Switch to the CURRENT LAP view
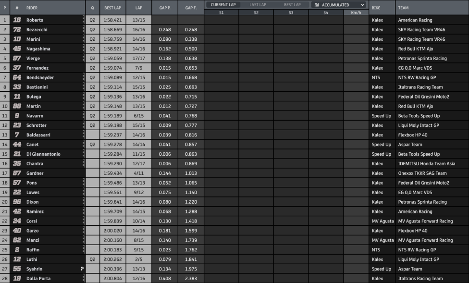Screen dimensions: 469x283 (223, 5)
